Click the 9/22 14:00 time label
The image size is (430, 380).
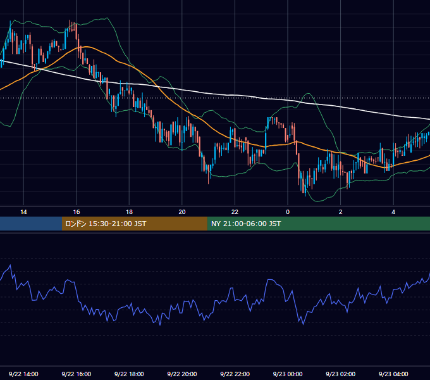point(23,374)
